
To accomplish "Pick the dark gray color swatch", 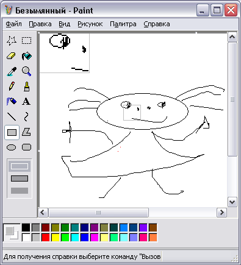I will tap(35, 228).
